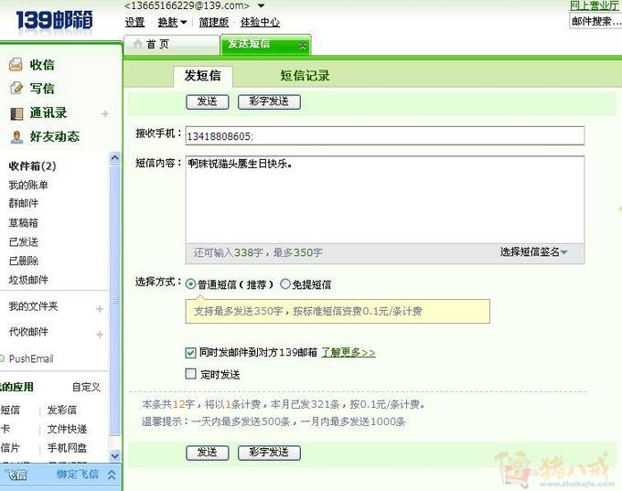
Task: Open the 短信记录 sub-tab
Action: point(305,76)
